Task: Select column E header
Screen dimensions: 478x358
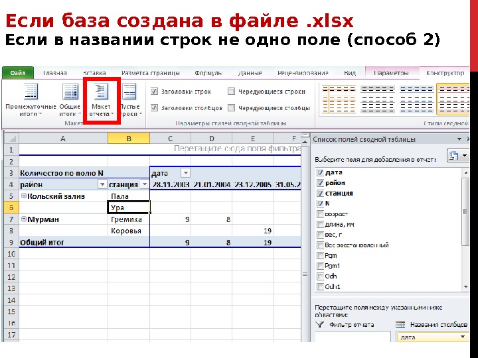Action: 253,139
